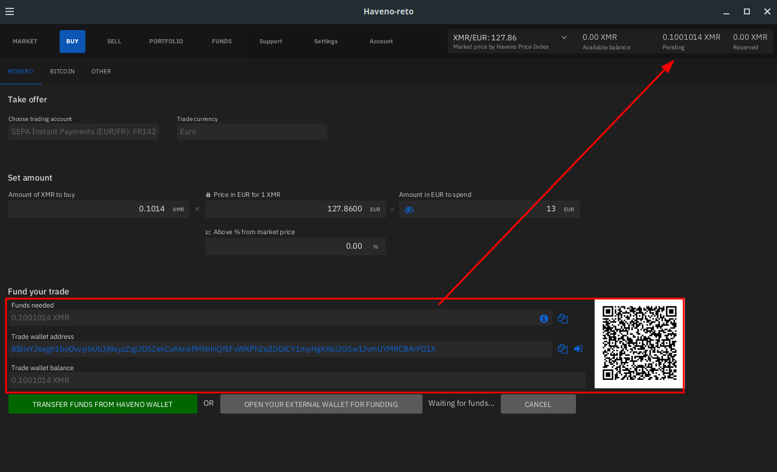Image resolution: width=777 pixels, height=472 pixels.
Task: Open the Choose trading account dropdown
Action: 84,132
